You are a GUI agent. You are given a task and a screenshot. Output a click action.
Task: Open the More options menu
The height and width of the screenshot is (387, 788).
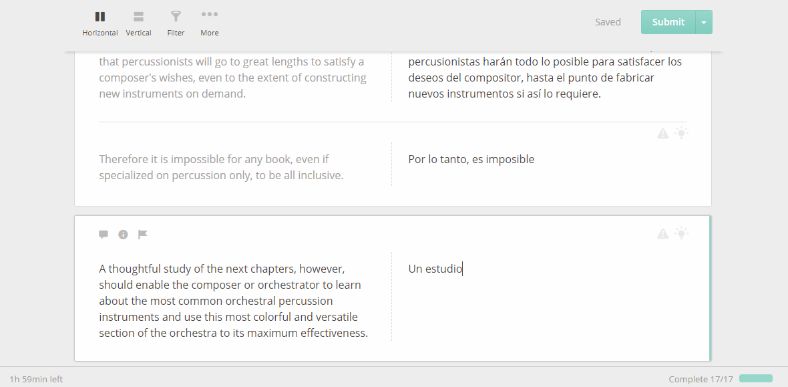210,23
